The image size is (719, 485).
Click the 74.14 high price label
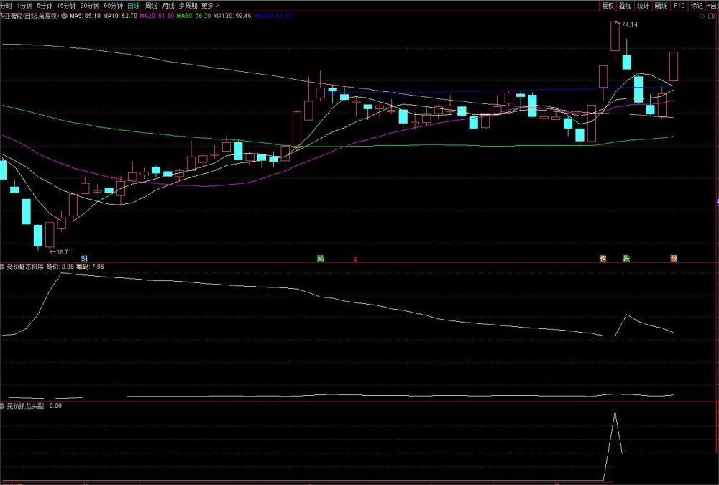pos(630,24)
